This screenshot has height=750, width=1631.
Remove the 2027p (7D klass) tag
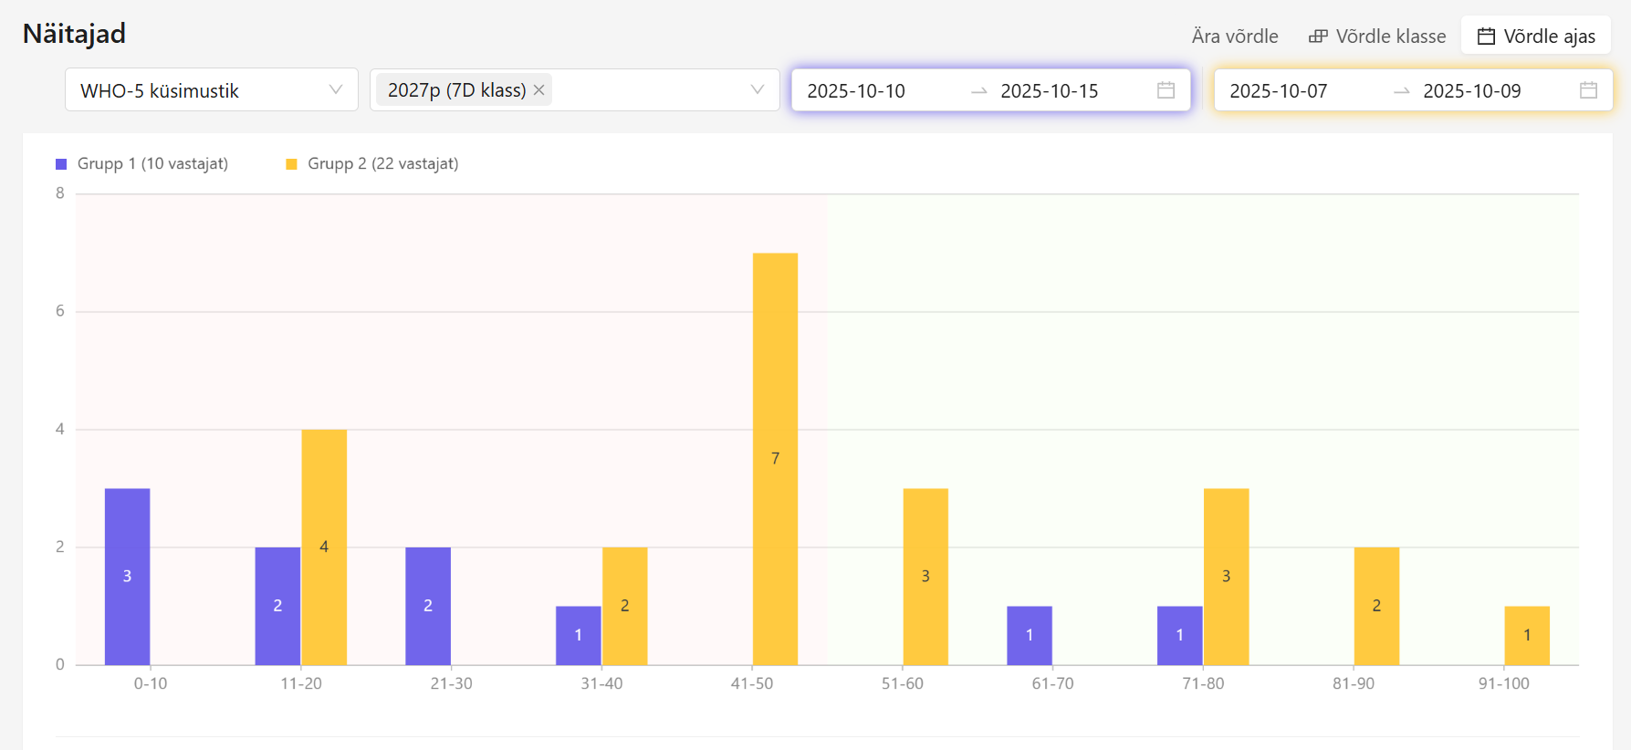(539, 90)
